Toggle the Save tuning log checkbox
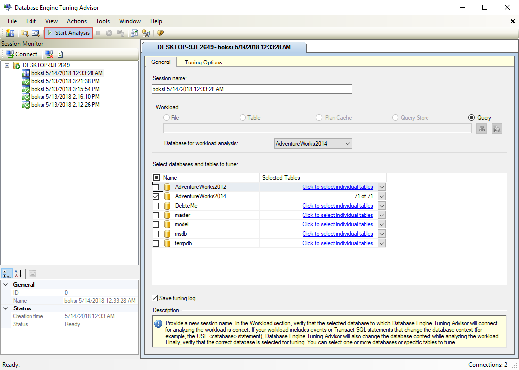 coord(154,298)
